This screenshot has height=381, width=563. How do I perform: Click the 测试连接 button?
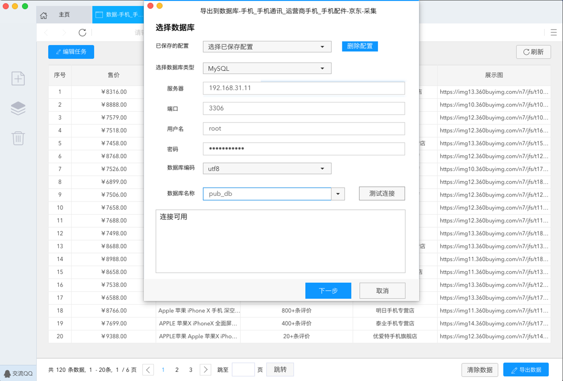pyautogui.click(x=382, y=194)
